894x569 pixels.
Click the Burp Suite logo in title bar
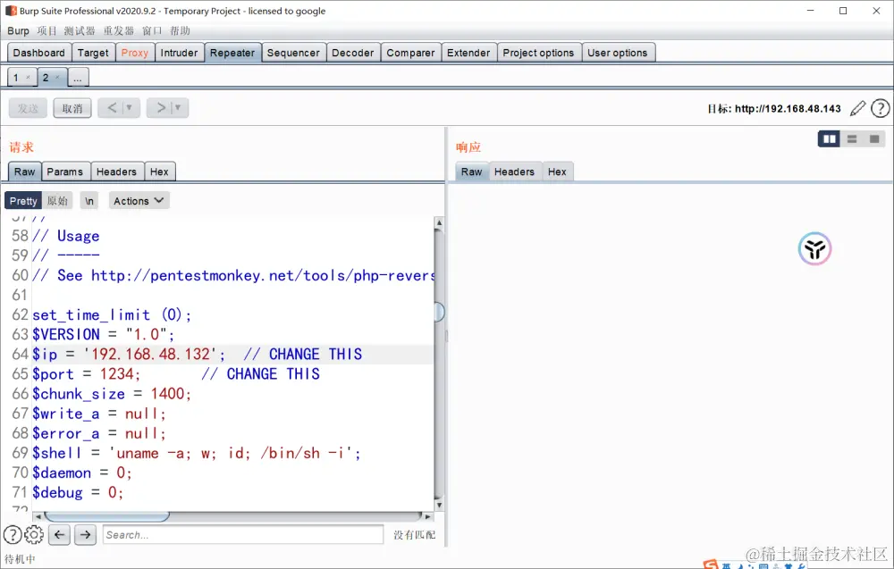tap(11, 11)
